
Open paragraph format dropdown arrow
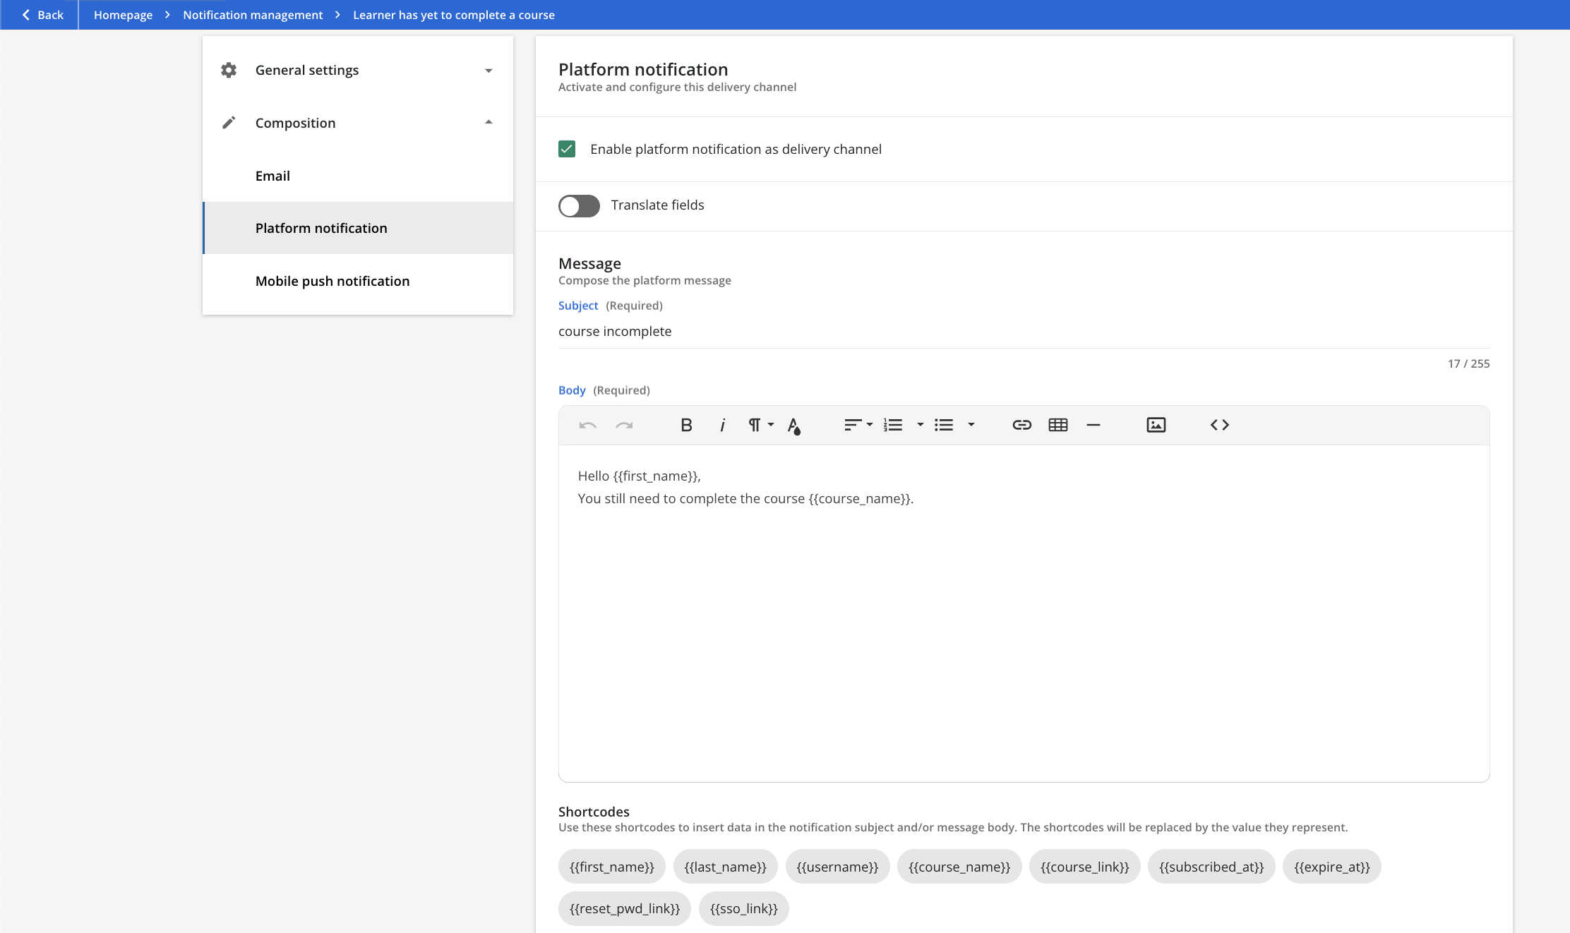[x=771, y=425]
